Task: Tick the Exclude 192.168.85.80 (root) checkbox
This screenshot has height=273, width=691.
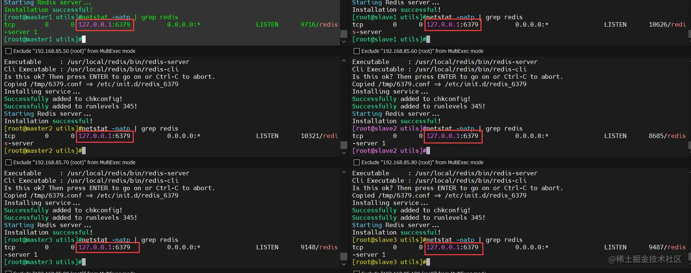Action: [x=356, y=162]
